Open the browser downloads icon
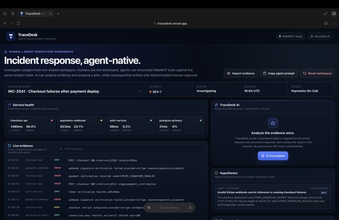Image resolution: width=339 pixels, height=220 pixels. pyautogui.click(x=326, y=24)
